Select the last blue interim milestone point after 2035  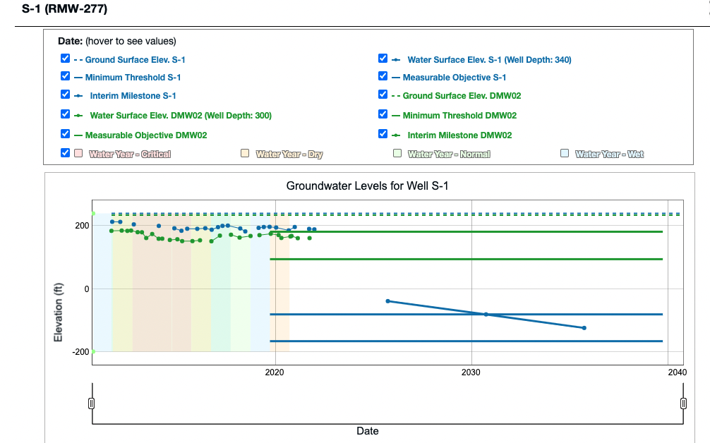click(584, 328)
